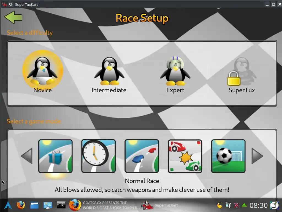Click the locked SuperTux difficulty
282x212 pixels.
242,71
